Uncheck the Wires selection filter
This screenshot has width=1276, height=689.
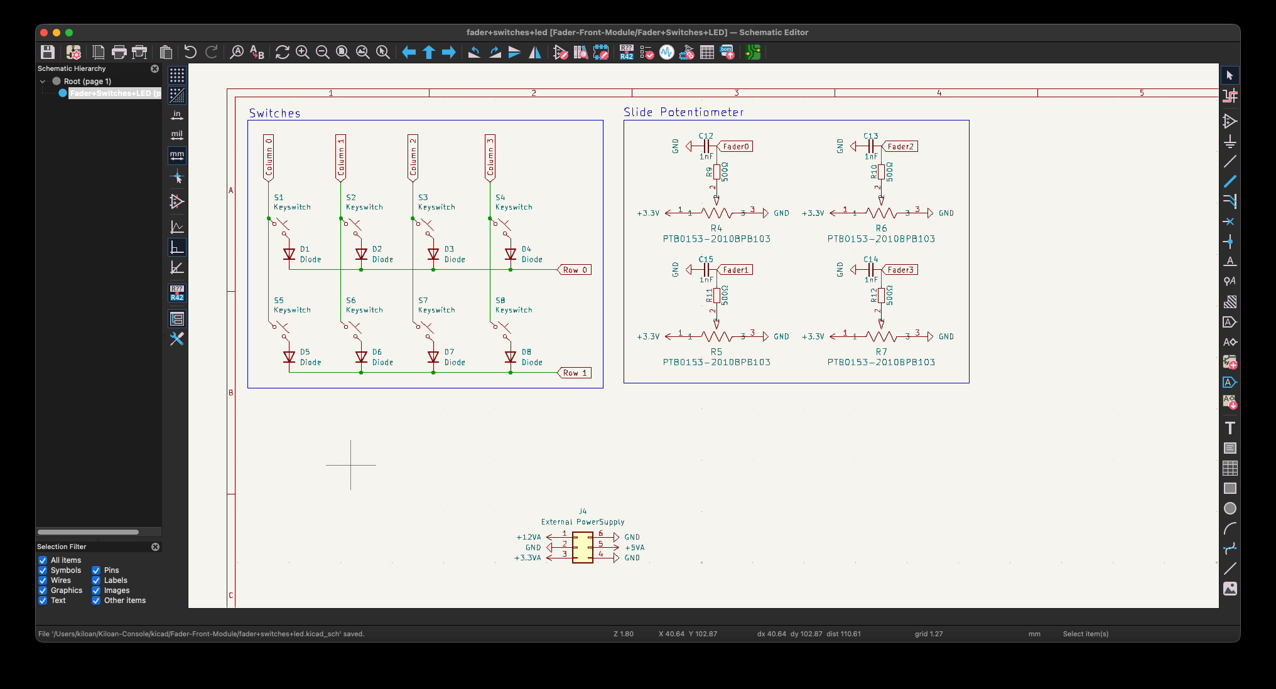(x=43, y=580)
